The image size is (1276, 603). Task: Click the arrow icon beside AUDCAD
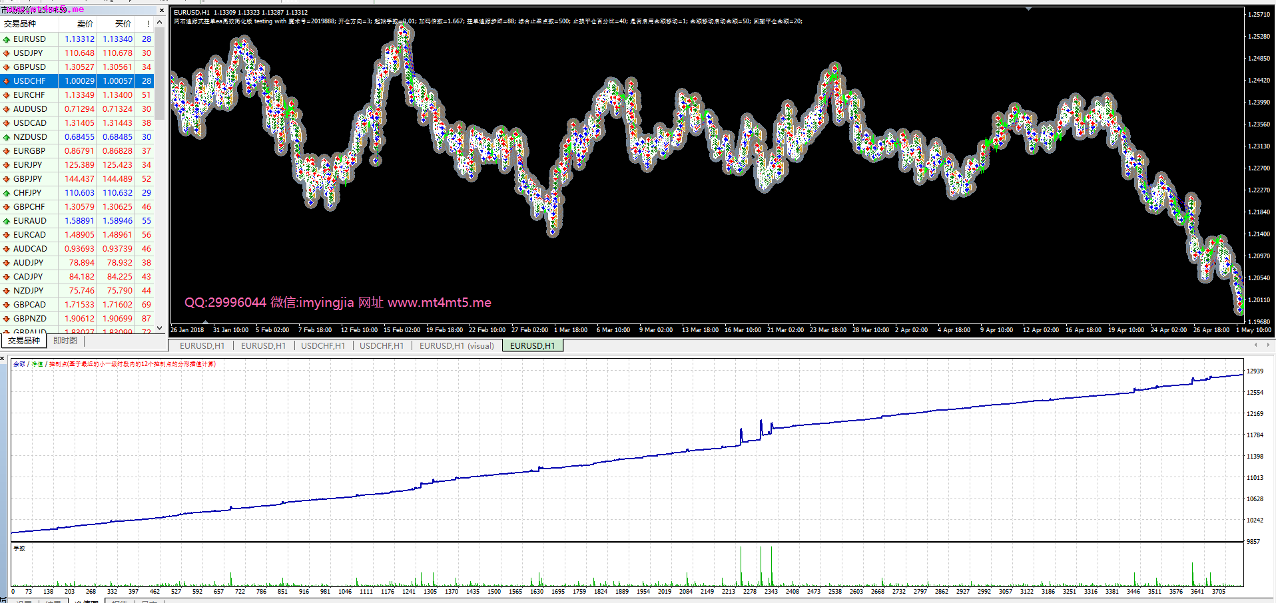tap(6, 249)
